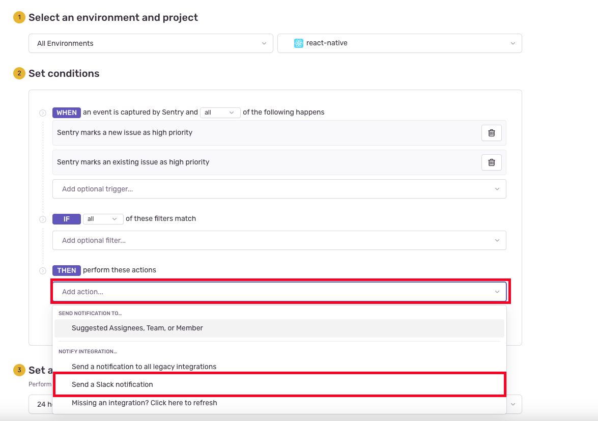Viewport: 598px width, 421px height.
Task: Click the Add action dropdown field
Action: [279, 292]
